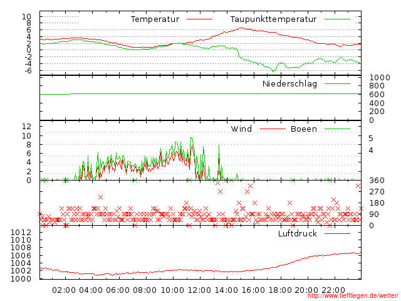Click the 1002 pressure axis value

coord(21,271)
